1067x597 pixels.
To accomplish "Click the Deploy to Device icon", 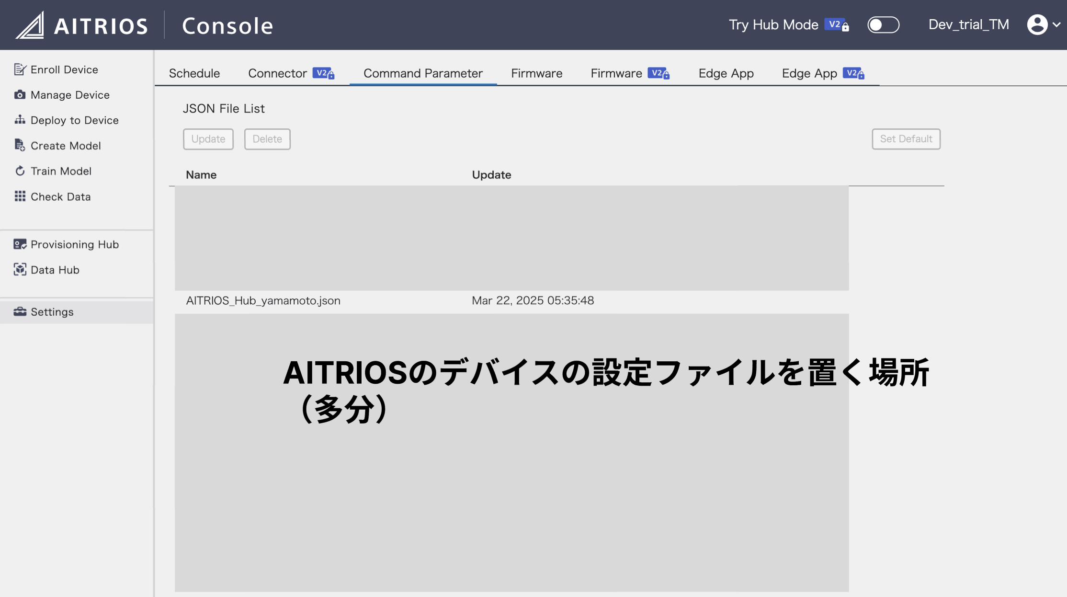I will coord(20,120).
